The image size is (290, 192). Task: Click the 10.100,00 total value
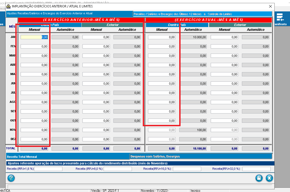(x=193, y=149)
